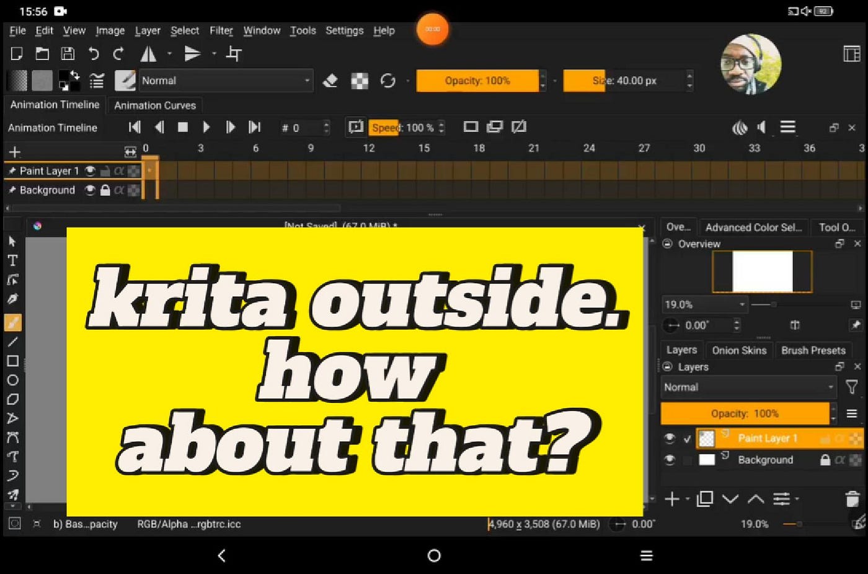Reload the original brush preset

click(x=388, y=81)
